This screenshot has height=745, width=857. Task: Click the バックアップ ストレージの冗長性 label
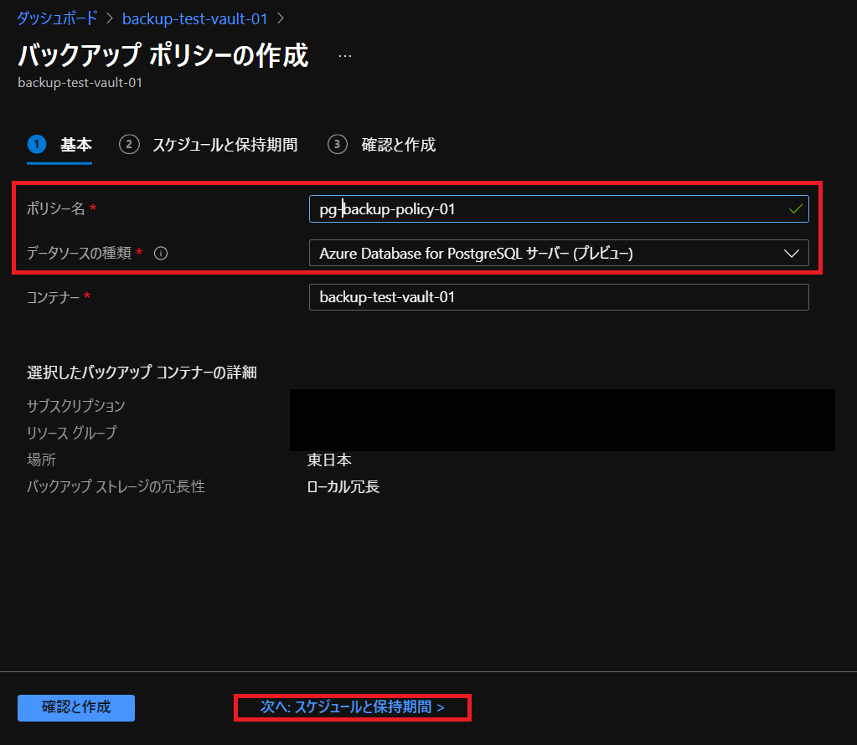[x=116, y=486]
